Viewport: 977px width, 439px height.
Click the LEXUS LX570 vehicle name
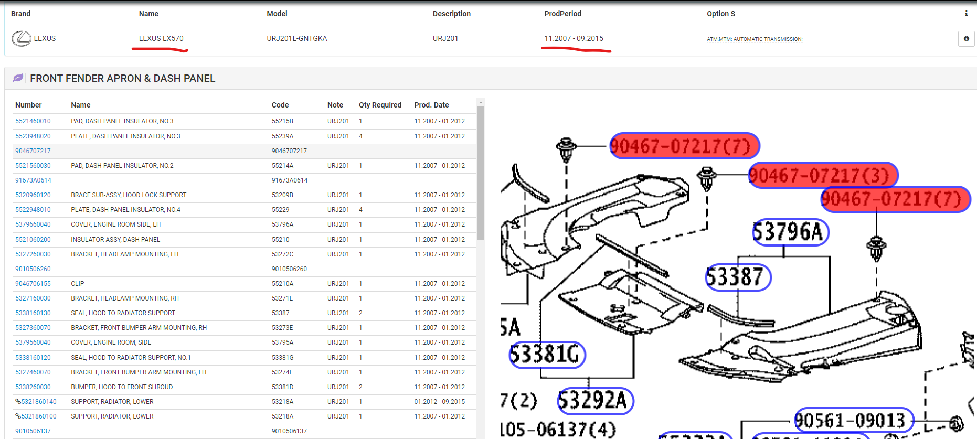[x=161, y=38]
